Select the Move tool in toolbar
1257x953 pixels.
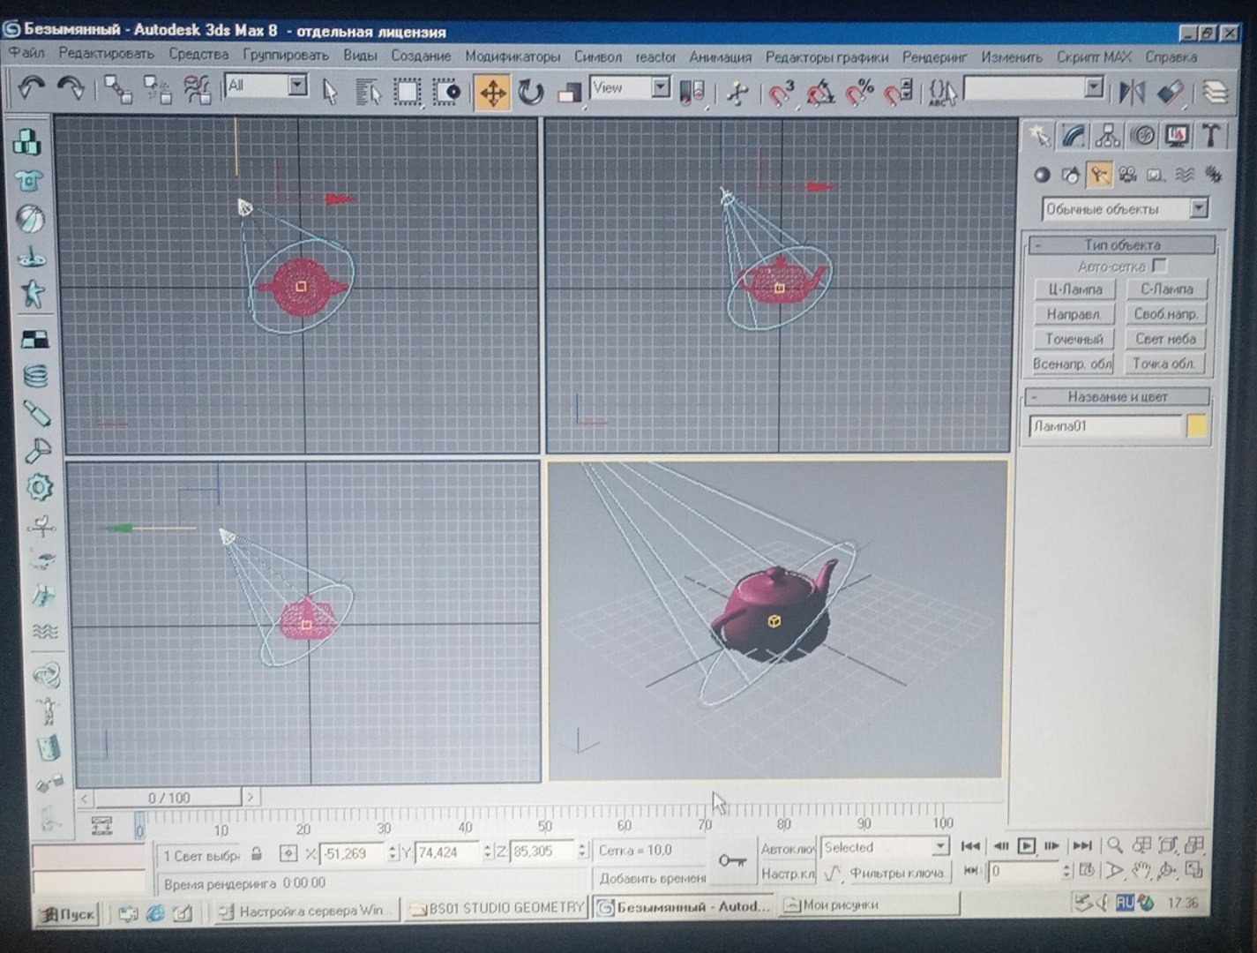pyautogui.click(x=492, y=93)
